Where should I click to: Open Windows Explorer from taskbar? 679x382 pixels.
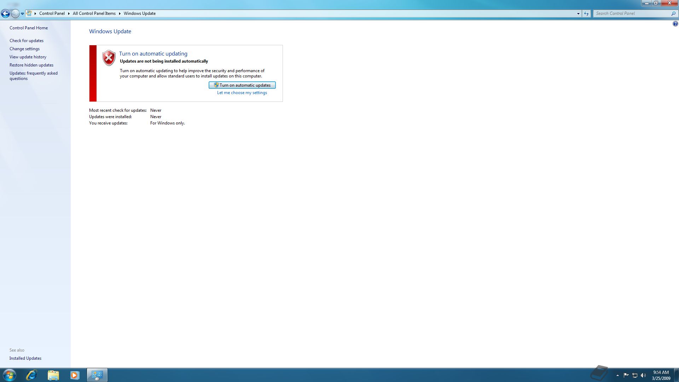(x=53, y=375)
